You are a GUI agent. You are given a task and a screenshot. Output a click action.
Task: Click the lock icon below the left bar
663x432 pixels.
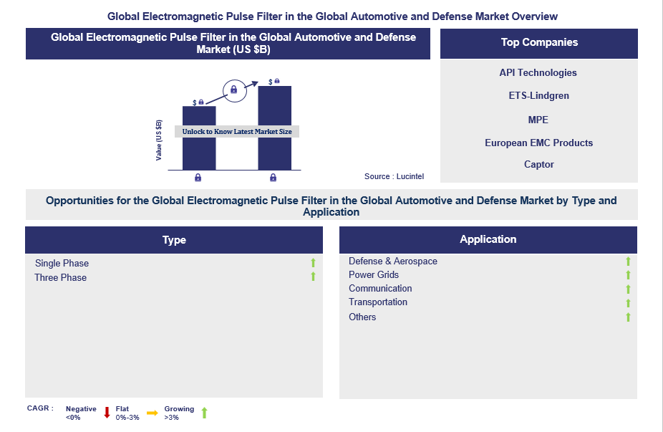point(198,178)
